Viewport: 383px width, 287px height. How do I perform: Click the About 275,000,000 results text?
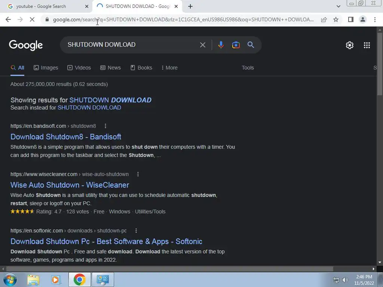coord(59,84)
